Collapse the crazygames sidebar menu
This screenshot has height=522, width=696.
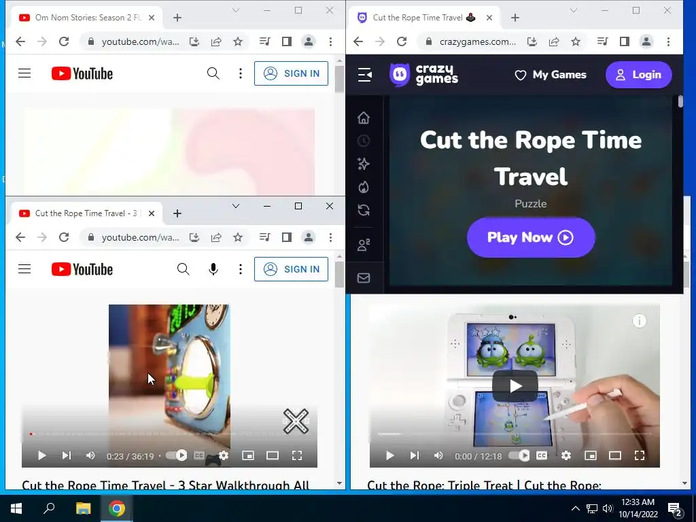(364, 75)
